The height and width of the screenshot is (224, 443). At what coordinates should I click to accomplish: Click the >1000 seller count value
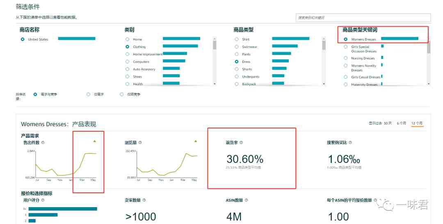click(x=140, y=217)
